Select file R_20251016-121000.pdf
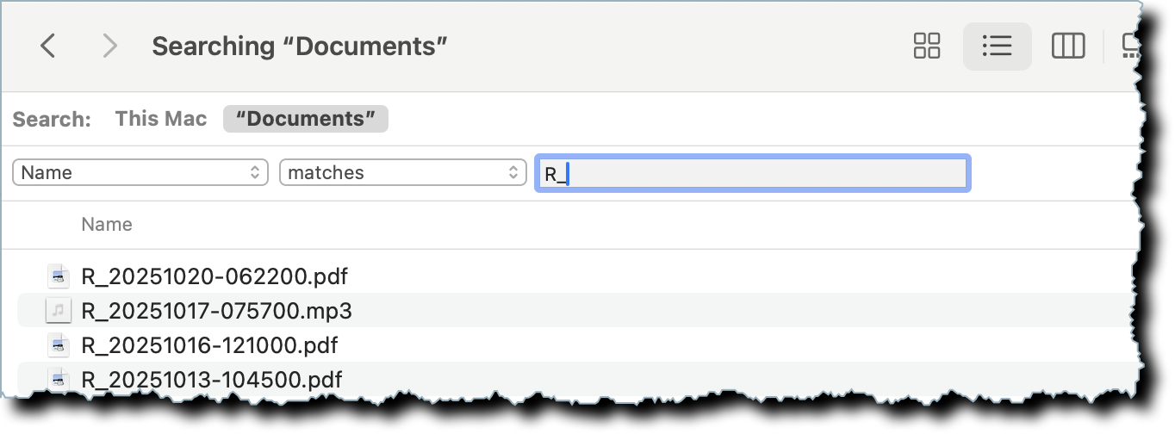Image resolution: width=1175 pixels, height=434 pixels. click(x=209, y=345)
